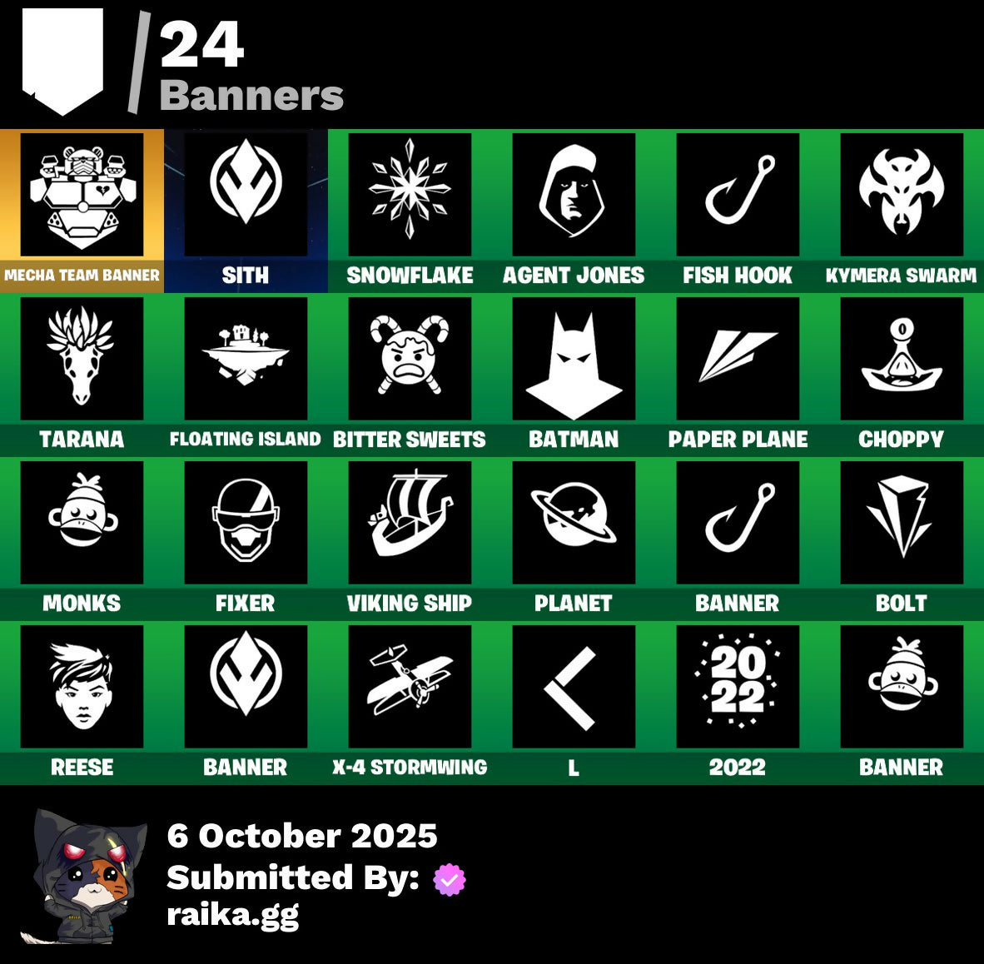Click the raika.gg submitter name
The image size is (984, 964).
point(233,916)
